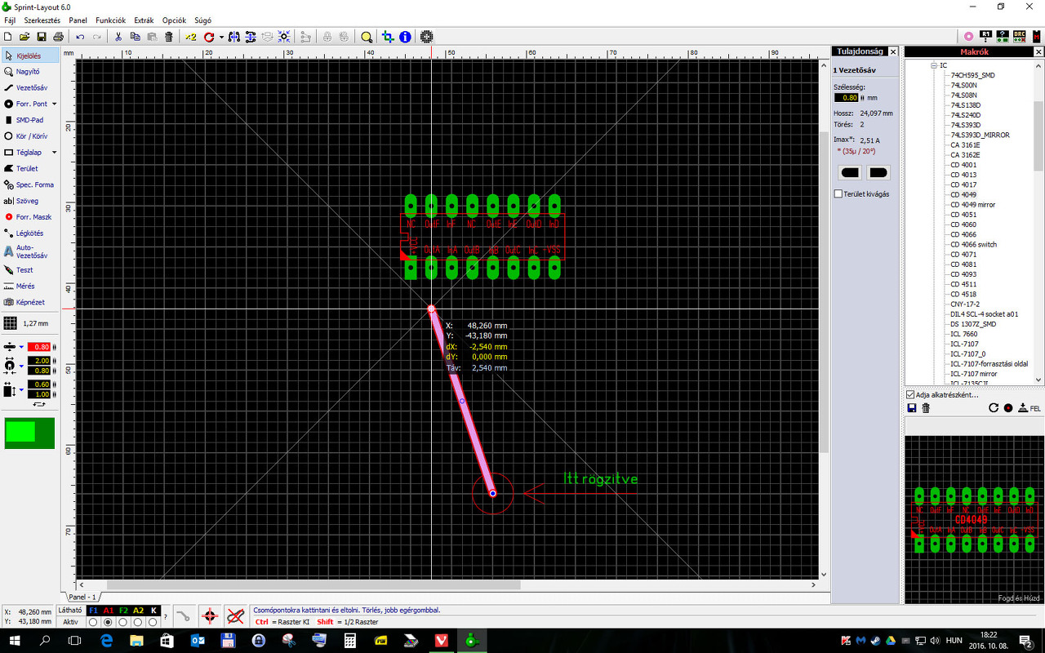1045x653 pixels.
Task: Open the Szerkesztés menu
Action: pyautogui.click(x=42, y=20)
